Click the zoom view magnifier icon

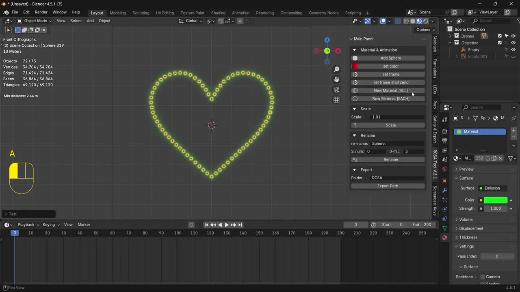[x=336, y=69]
